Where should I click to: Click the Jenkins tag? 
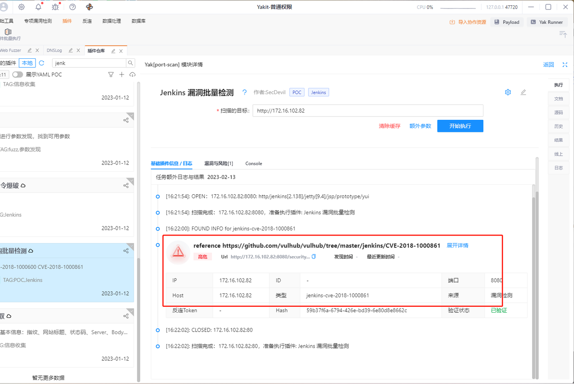point(318,92)
